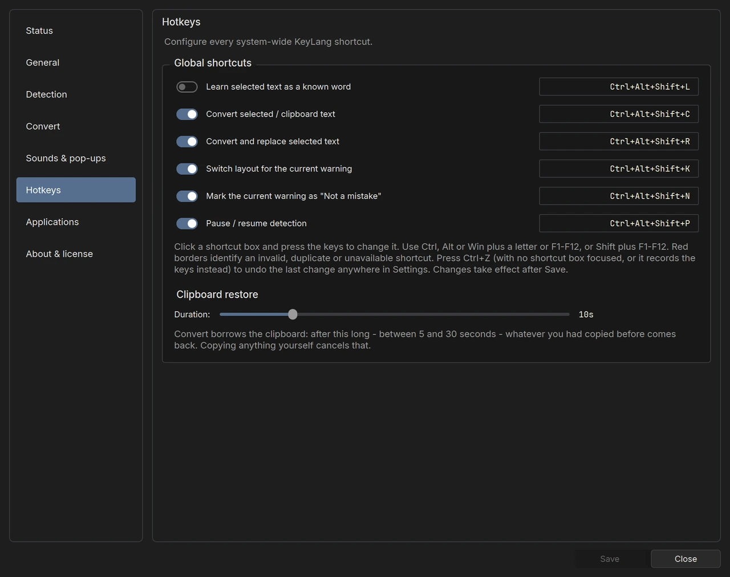
Task: Select the Ctrl+Alt+Shift+R shortcut field
Action: click(619, 141)
